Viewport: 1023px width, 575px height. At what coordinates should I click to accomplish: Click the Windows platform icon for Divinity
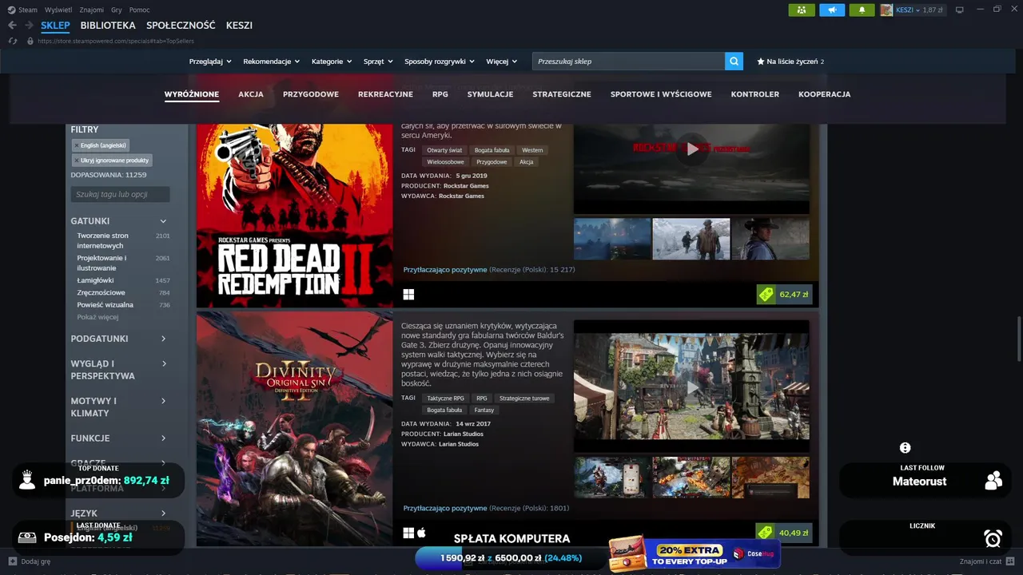(408, 533)
